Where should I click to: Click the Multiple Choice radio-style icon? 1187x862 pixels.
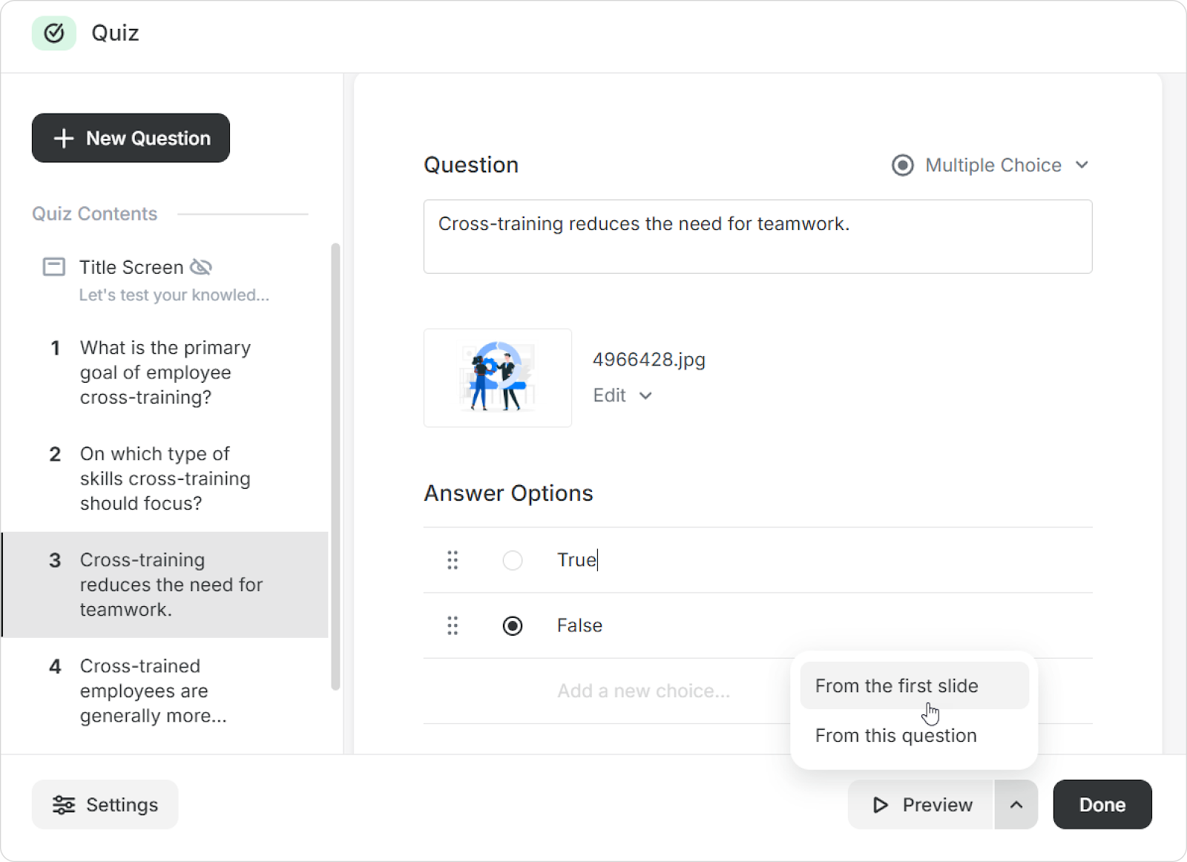pyautogui.click(x=902, y=165)
